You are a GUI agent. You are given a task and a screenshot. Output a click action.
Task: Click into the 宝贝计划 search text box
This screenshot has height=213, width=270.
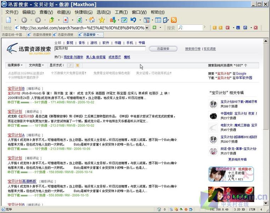100,49
